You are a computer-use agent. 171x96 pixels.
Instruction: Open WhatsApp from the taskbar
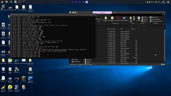(x=15, y=2)
